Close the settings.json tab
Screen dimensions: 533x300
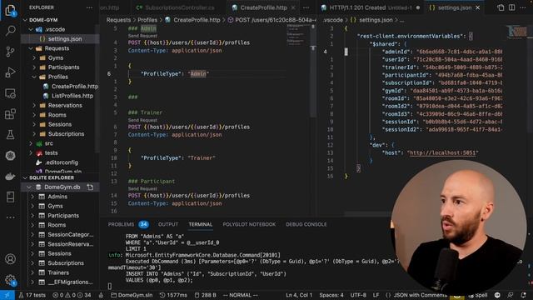(477, 7)
